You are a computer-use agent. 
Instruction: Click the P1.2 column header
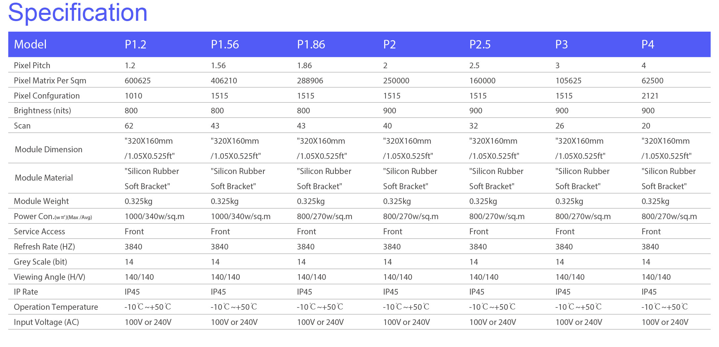[x=135, y=44]
